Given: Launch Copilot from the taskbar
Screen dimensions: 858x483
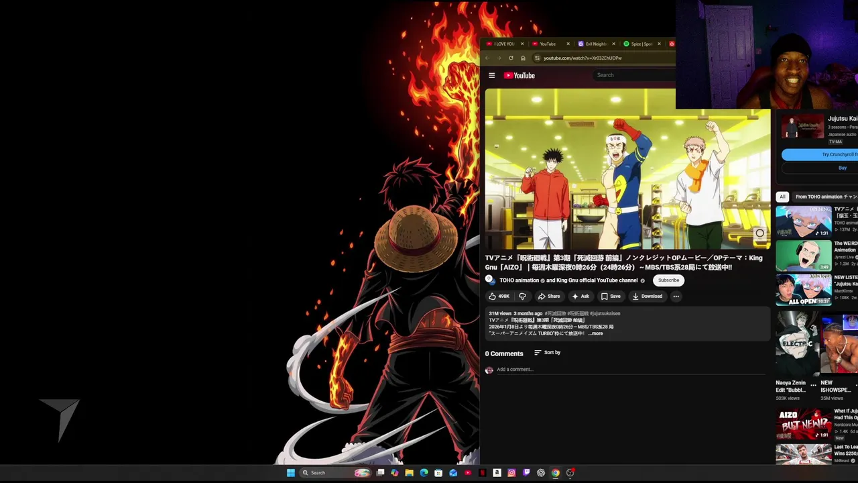Looking at the screenshot, I should click(394, 473).
